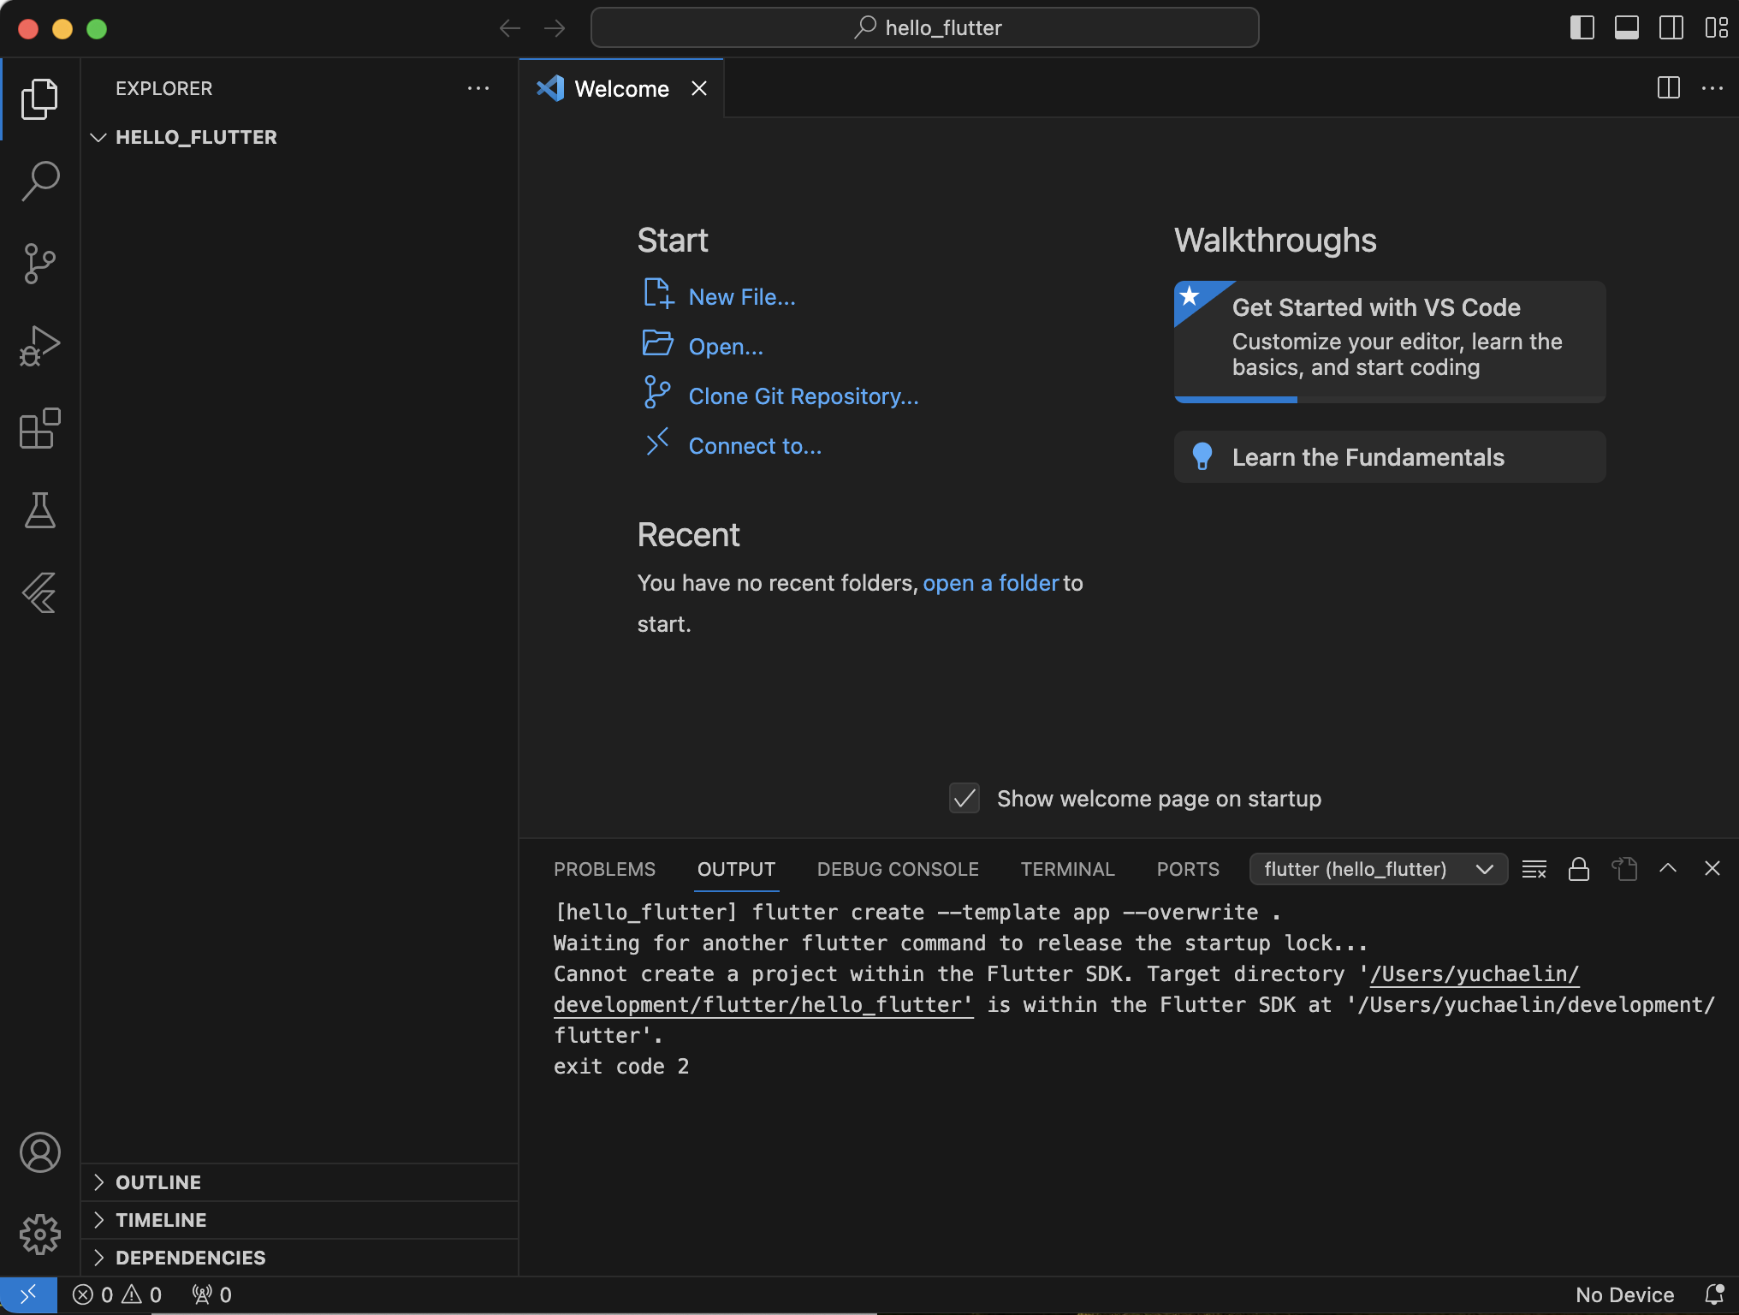The height and width of the screenshot is (1315, 1739).
Task: Go forward with the navigation arrow
Action: point(555,28)
